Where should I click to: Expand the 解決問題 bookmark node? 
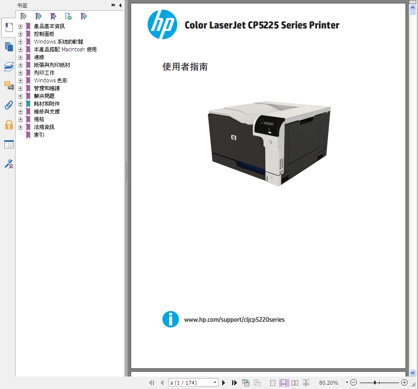click(21, 96)
